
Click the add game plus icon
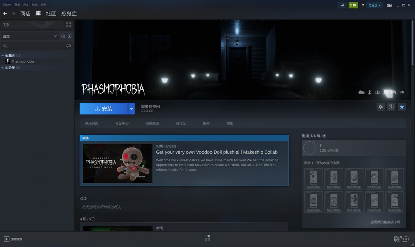pyautogui.click(x=7, y=239)
